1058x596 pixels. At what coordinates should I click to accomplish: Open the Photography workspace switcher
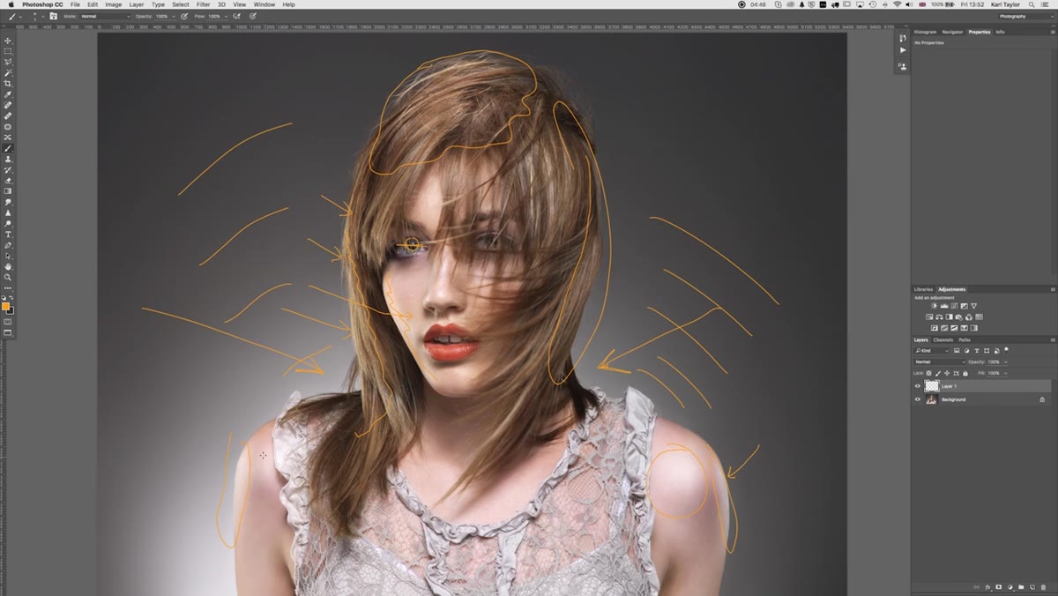1024,16
